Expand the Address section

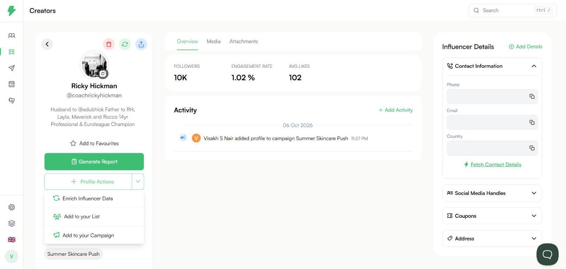[492, 238]
